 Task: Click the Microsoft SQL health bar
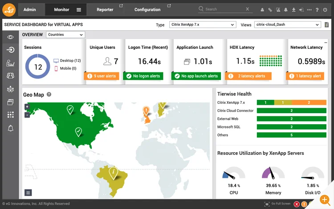292,127
